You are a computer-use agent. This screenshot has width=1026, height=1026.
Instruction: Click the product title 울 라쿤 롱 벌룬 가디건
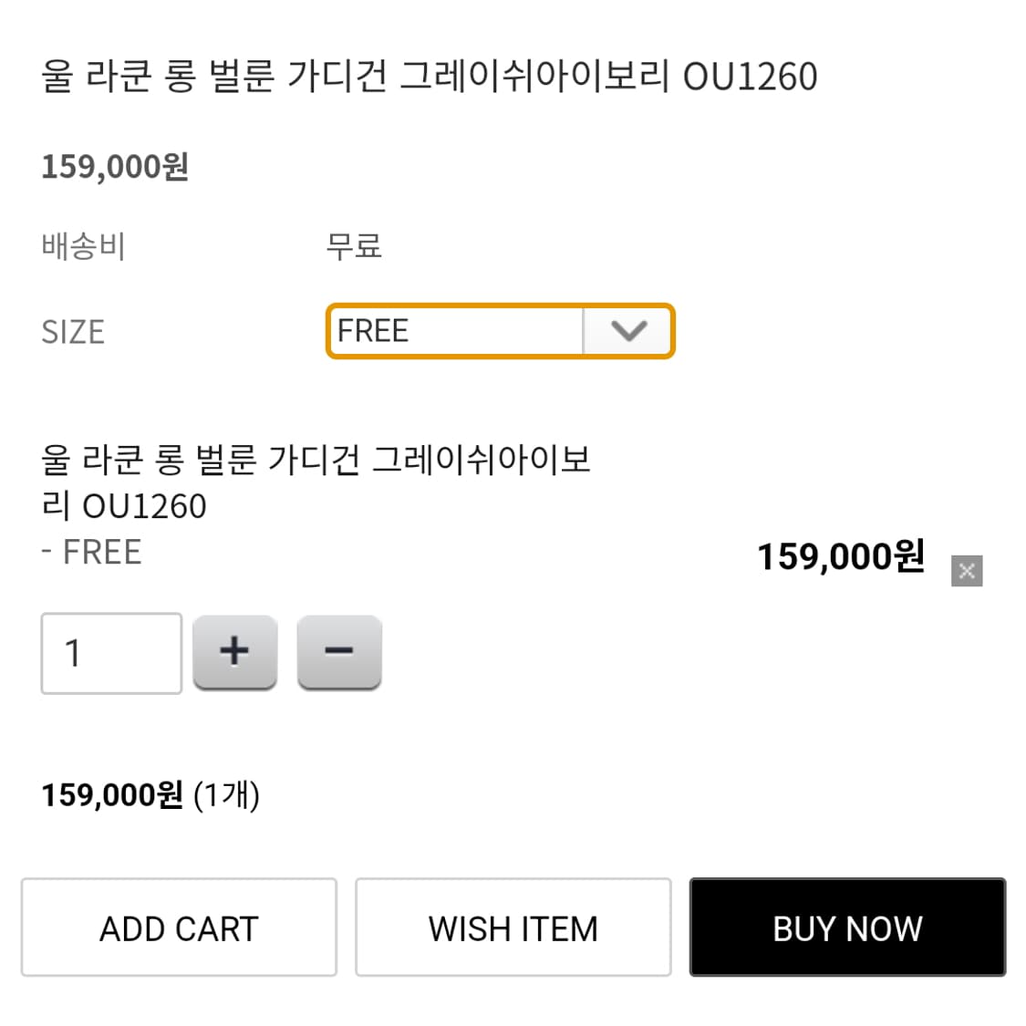click(x=429, y=78)
